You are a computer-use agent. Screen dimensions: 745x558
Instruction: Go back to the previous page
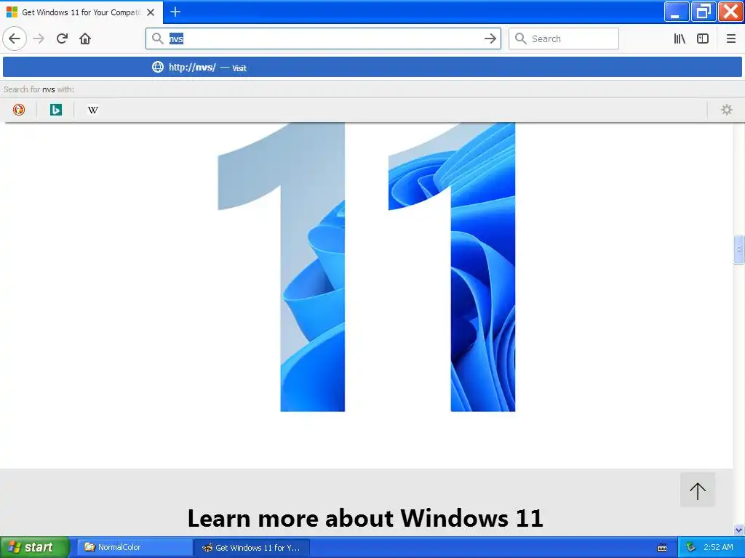point(15,39)
